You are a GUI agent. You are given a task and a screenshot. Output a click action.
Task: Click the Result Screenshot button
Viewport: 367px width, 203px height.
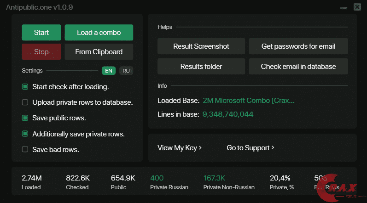201,46
